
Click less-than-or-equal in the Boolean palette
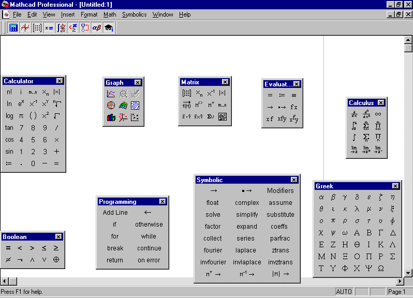point(44,248)
